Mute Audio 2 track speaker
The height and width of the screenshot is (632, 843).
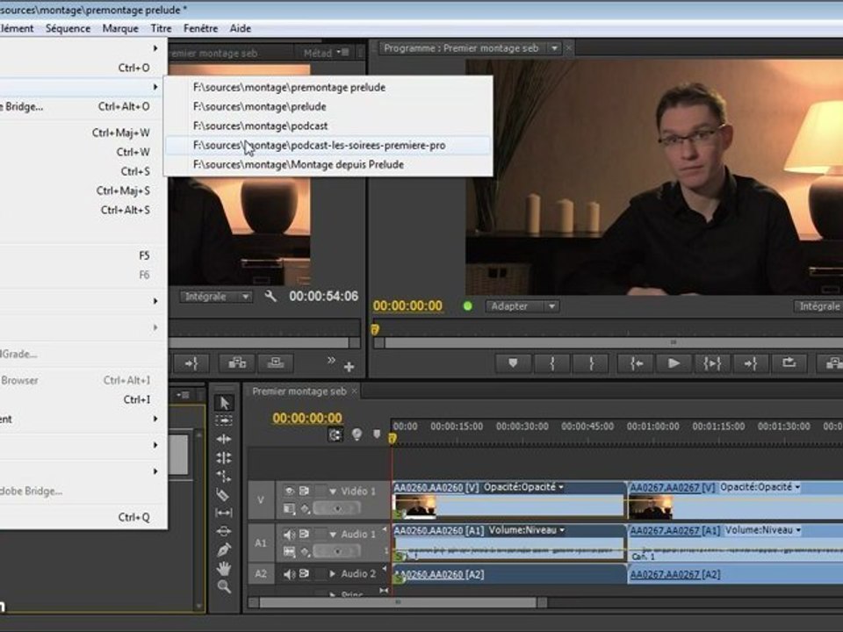(x=289, y=574)
